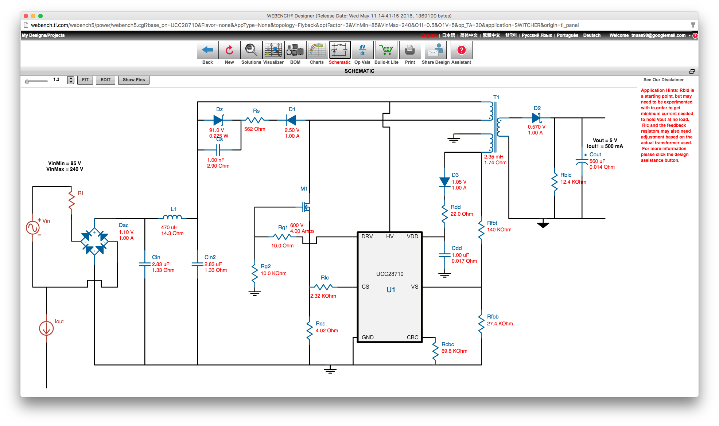This screenshot has height=426, width=719.
Task: Select the Rs resistor symbol
Action: coord(255,120)
